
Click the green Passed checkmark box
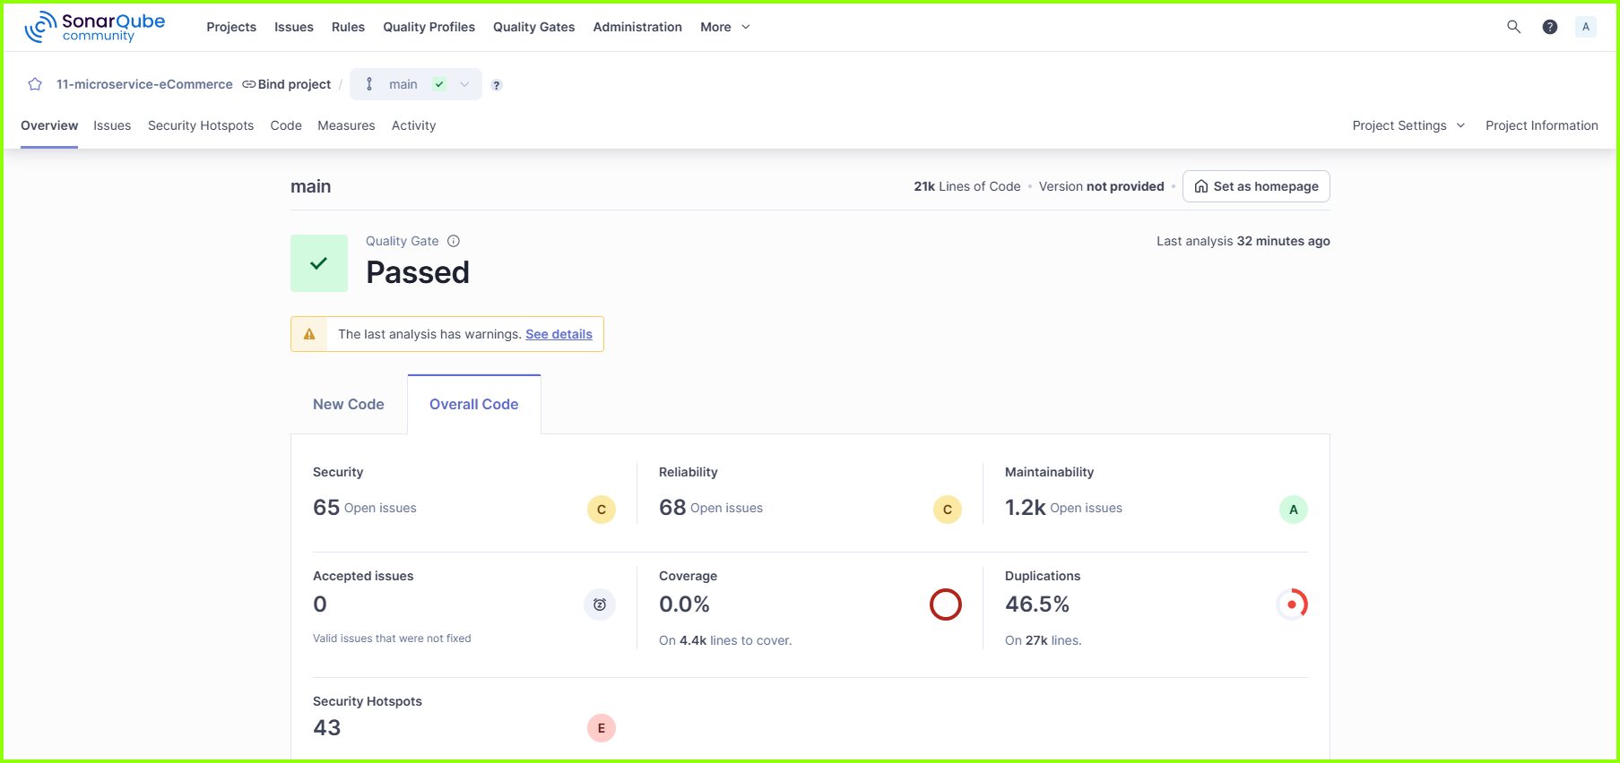click(319, 263)
